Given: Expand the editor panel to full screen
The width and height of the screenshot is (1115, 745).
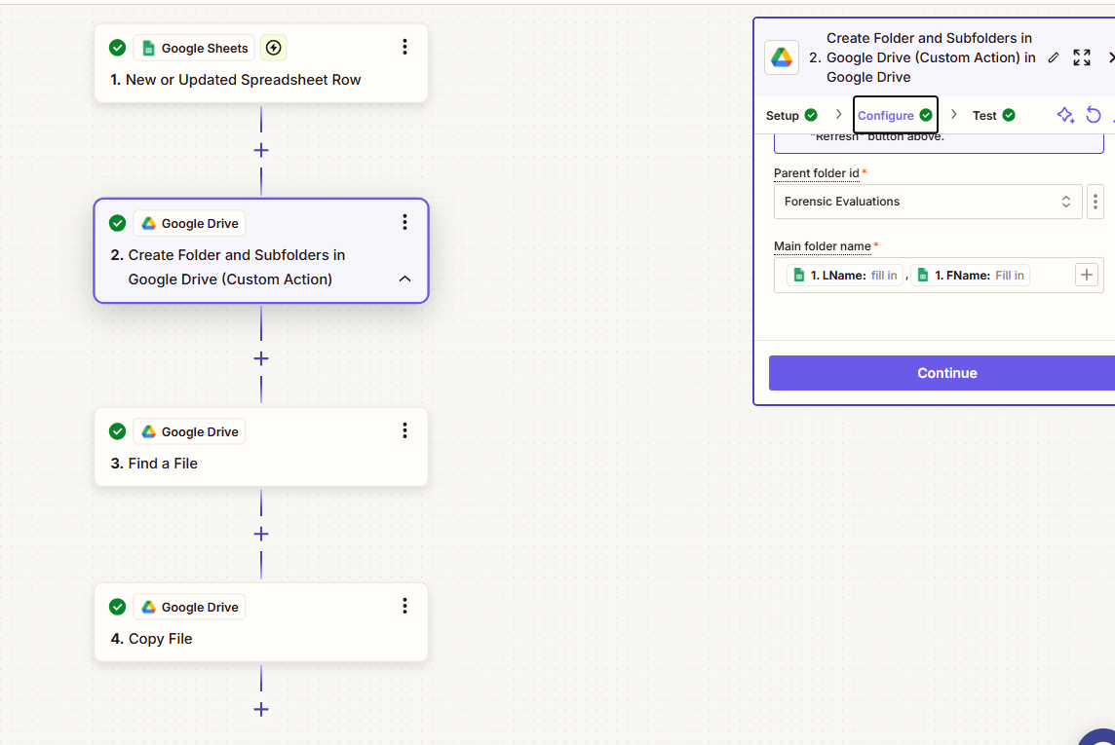Looking at the screenshot, I should [x=1082, y=57].
